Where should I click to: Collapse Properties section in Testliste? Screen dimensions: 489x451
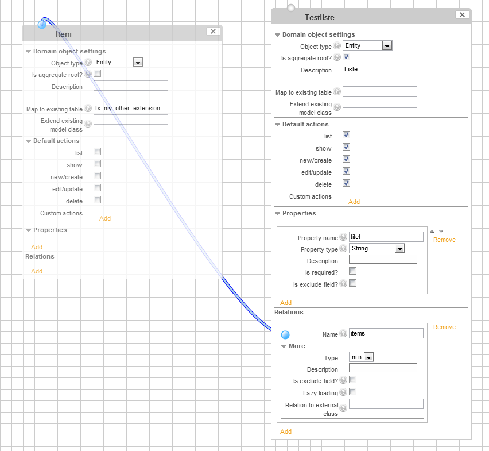click(277, 214)
